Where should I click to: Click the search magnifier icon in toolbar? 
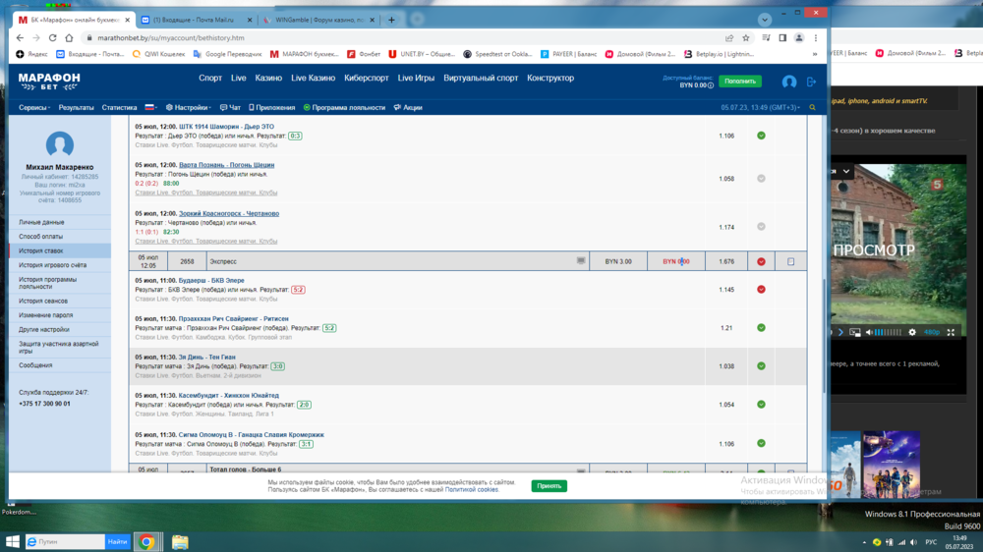click(x=812, y=108)
